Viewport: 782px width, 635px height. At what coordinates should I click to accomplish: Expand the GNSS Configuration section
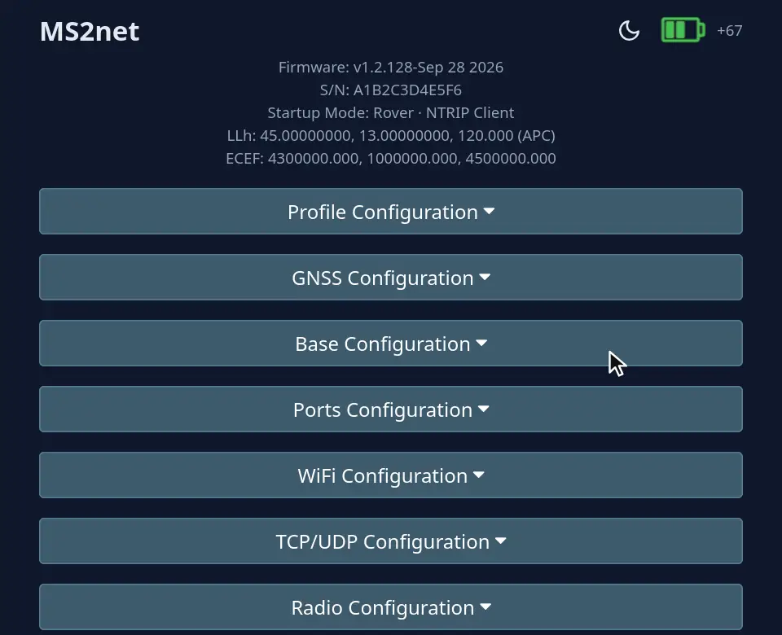click(x=391, y=277)
